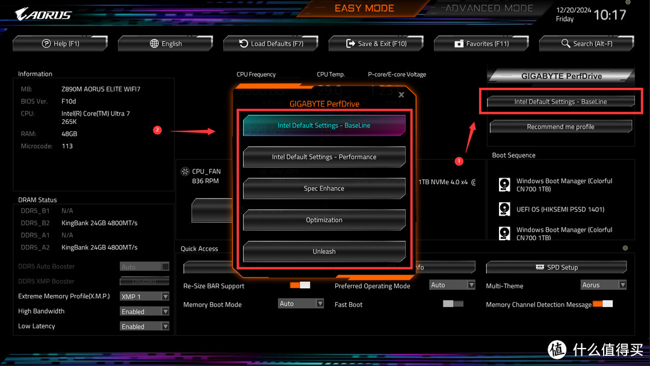Click the settings gear icon at top-right corner
Screen dimensions: 650x366
click(x=628, y=2)
